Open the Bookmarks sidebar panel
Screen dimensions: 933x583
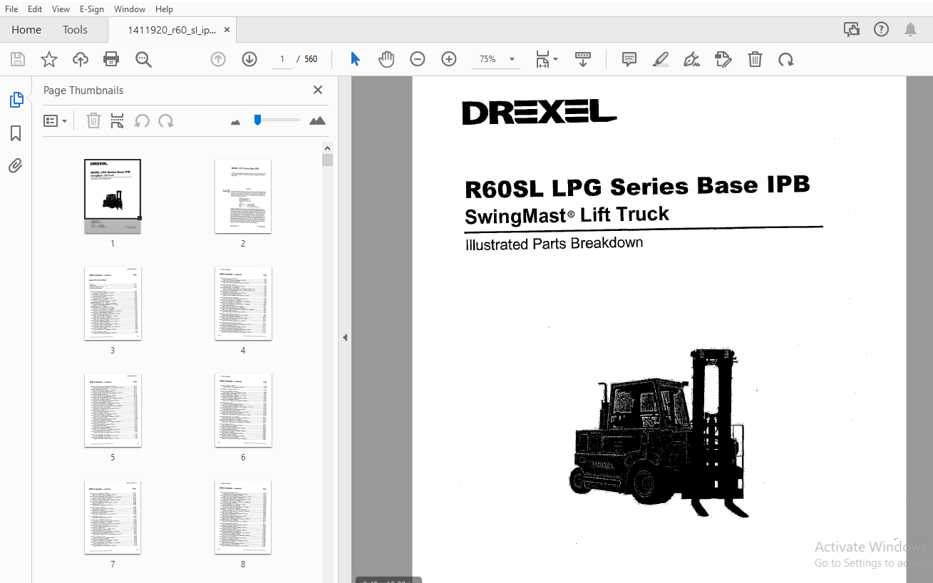(16, 133)
